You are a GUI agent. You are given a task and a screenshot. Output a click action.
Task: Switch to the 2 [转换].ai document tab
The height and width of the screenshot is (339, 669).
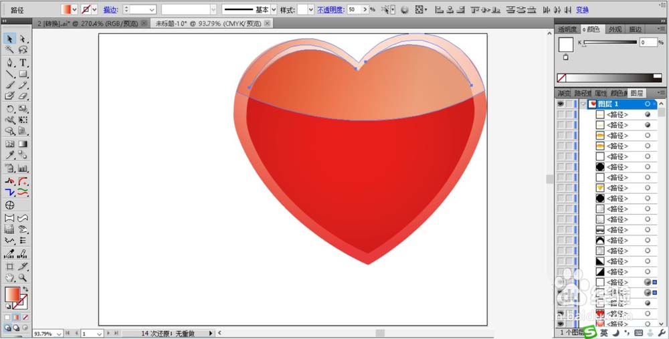pos(88,23)
